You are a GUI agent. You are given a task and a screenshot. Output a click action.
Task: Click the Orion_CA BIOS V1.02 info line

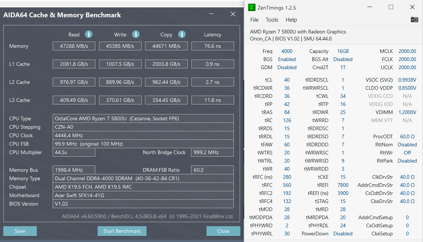tap(291, 39)
